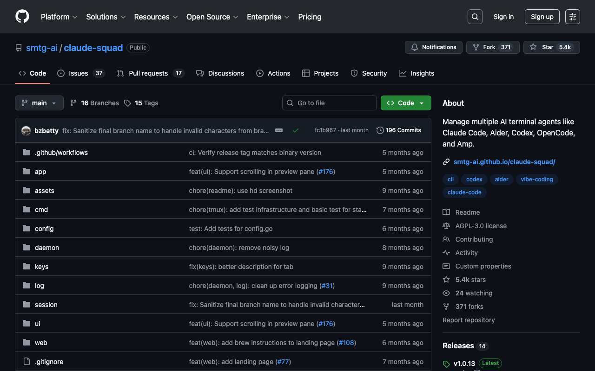
Task: Open the search magnifier icon
Action: point(475,17)
